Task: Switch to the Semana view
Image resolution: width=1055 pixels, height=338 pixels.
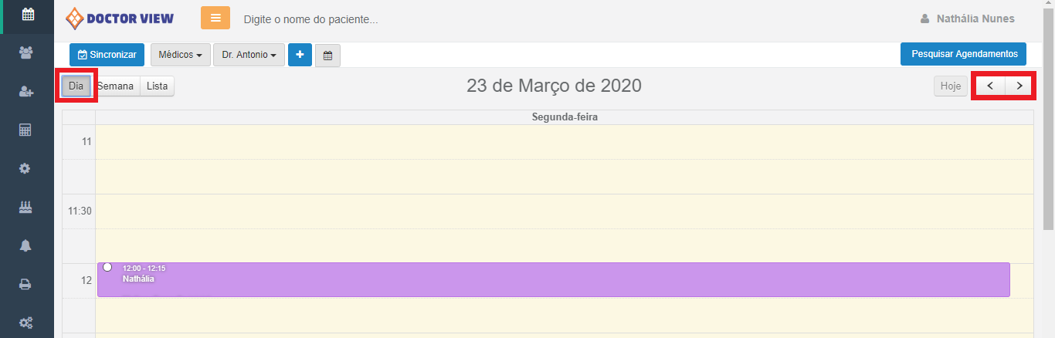Action: point(116,86)
